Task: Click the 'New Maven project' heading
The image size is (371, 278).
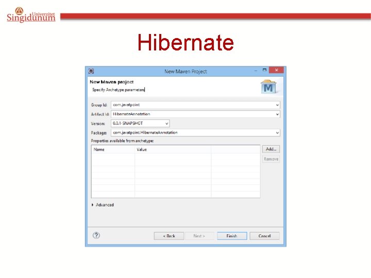Action: 111,82
